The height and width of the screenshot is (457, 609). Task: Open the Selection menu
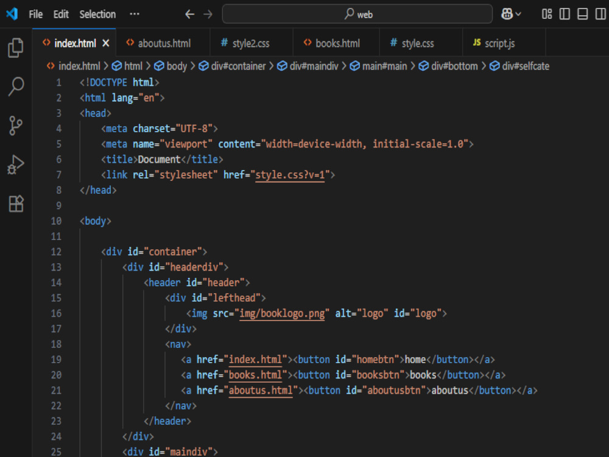(97, 15)
